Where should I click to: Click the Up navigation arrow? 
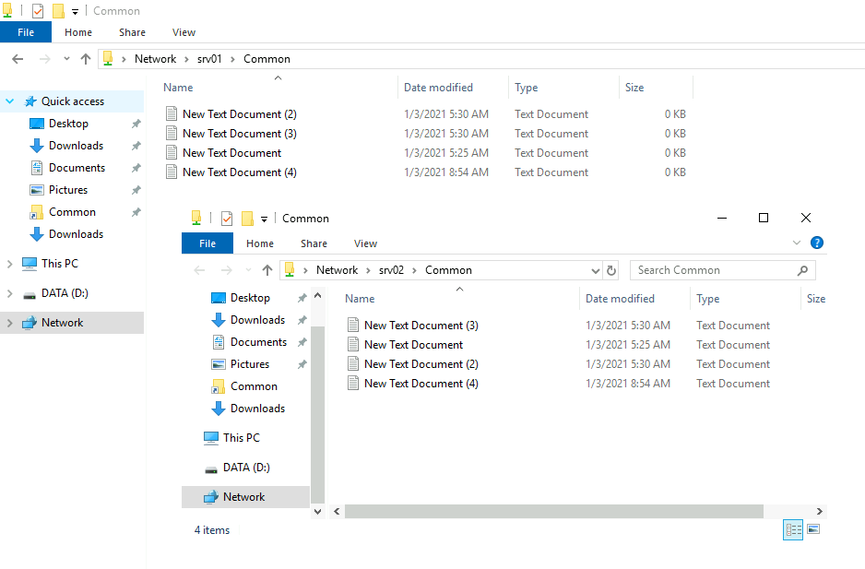86,58
